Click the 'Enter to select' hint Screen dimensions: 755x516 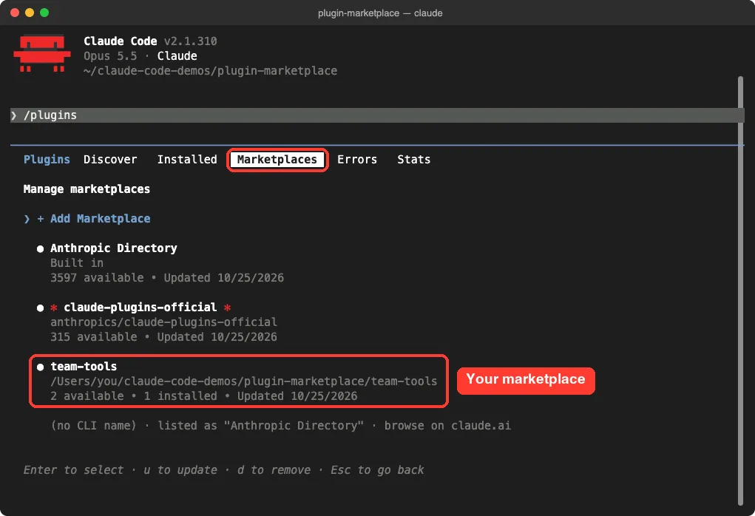[x=73, y=469]
